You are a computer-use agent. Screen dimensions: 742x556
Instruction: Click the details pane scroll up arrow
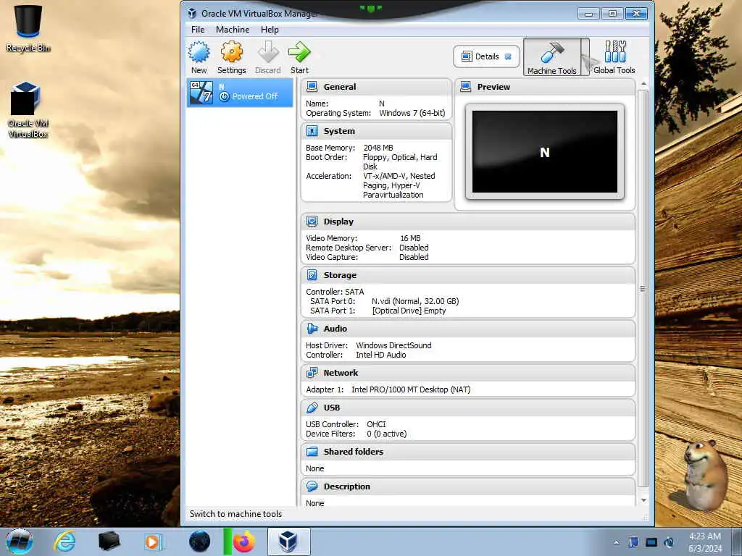click(643, 84)
